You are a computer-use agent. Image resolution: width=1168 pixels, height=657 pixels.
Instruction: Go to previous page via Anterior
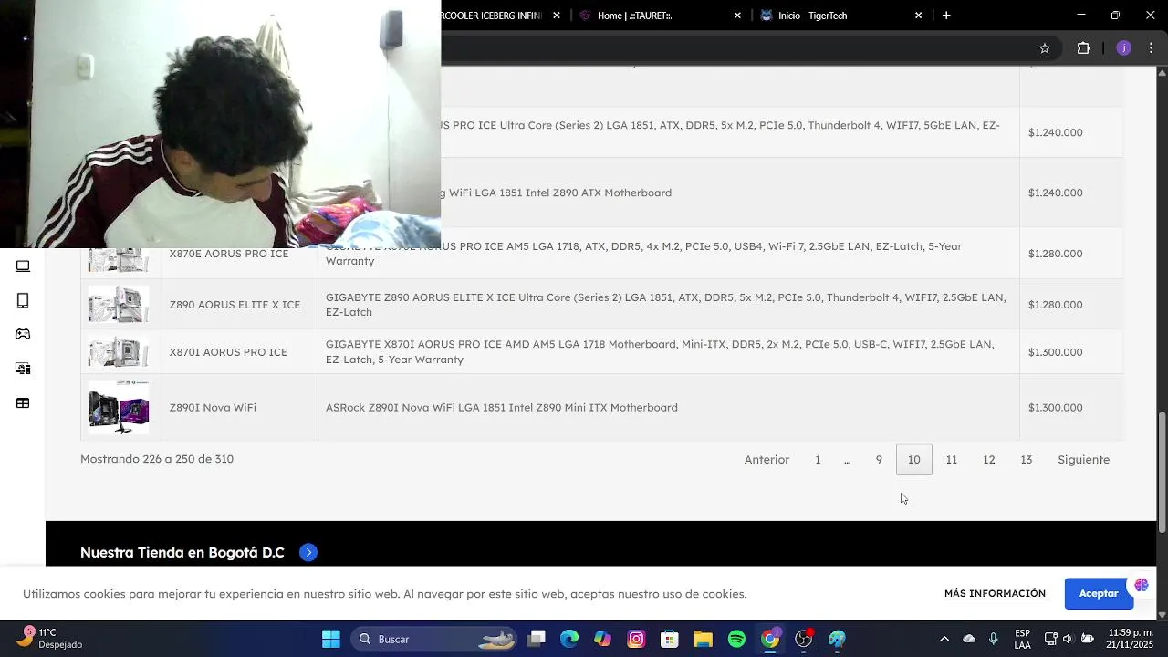click(x=766, y=460)
